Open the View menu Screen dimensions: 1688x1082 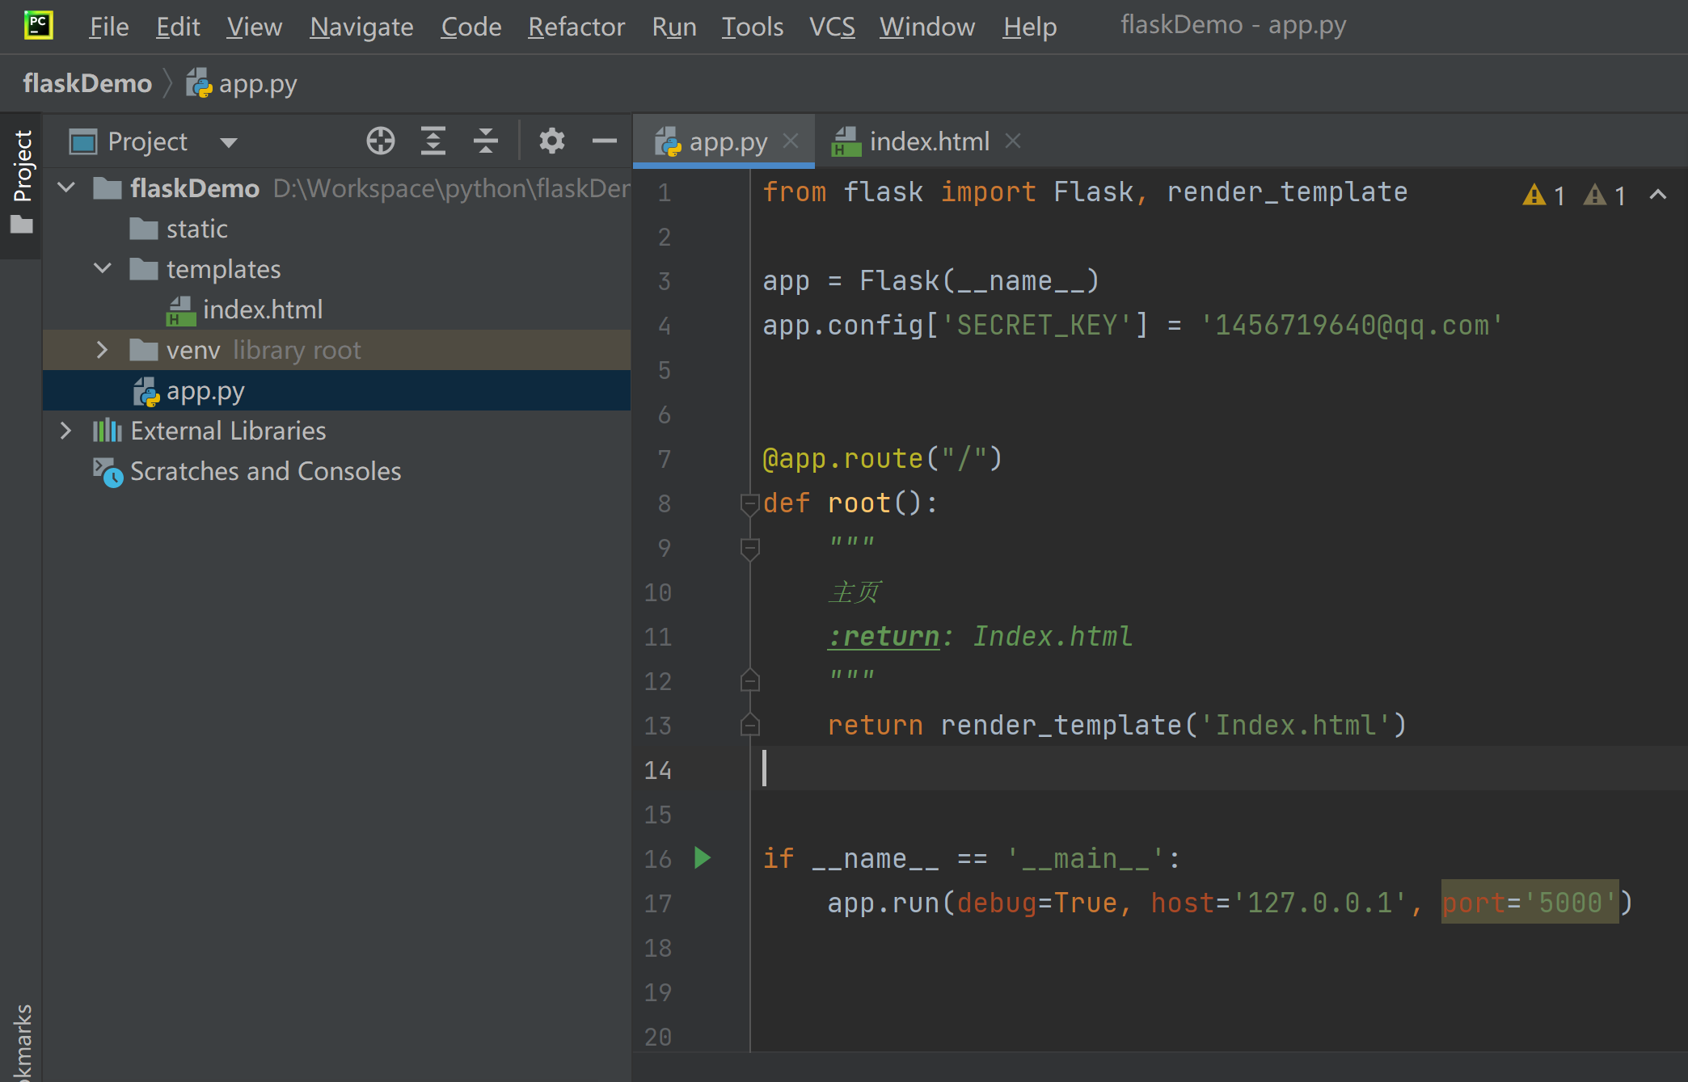click(x=254, y=27)
